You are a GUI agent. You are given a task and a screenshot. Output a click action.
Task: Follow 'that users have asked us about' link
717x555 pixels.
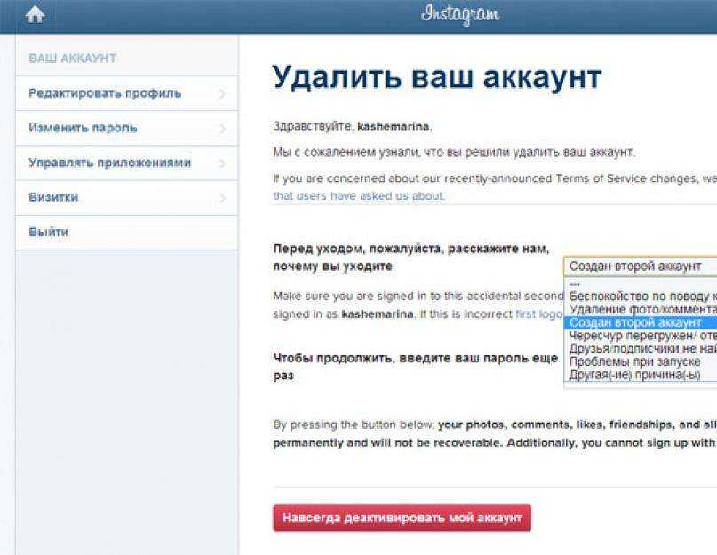359,196
